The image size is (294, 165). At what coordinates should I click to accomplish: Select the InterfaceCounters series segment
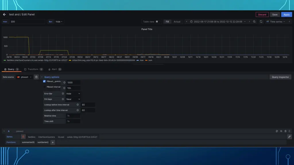[x=47, y=137]
